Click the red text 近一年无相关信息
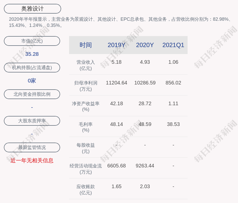Screen dimensions: 238x203 click(x=32, y=161)
